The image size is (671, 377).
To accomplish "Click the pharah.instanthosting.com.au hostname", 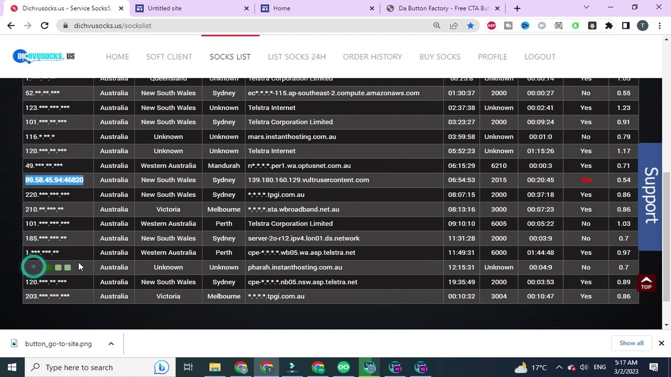I will coord(295,267).
